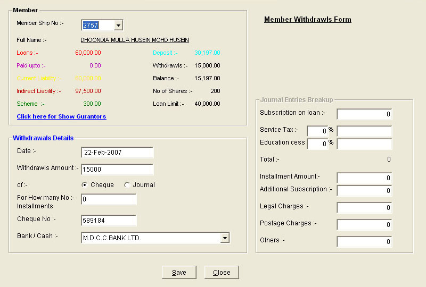Click the Subscription on loan field

(x=364, y=114)
